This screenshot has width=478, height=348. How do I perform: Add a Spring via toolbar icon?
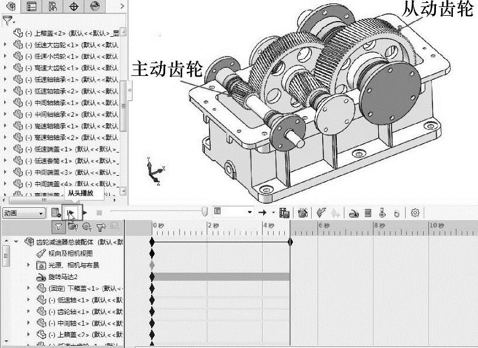pos(368,213)
